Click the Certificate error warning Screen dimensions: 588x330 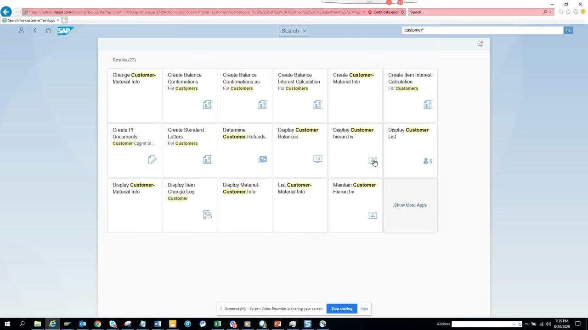point(384,12)
